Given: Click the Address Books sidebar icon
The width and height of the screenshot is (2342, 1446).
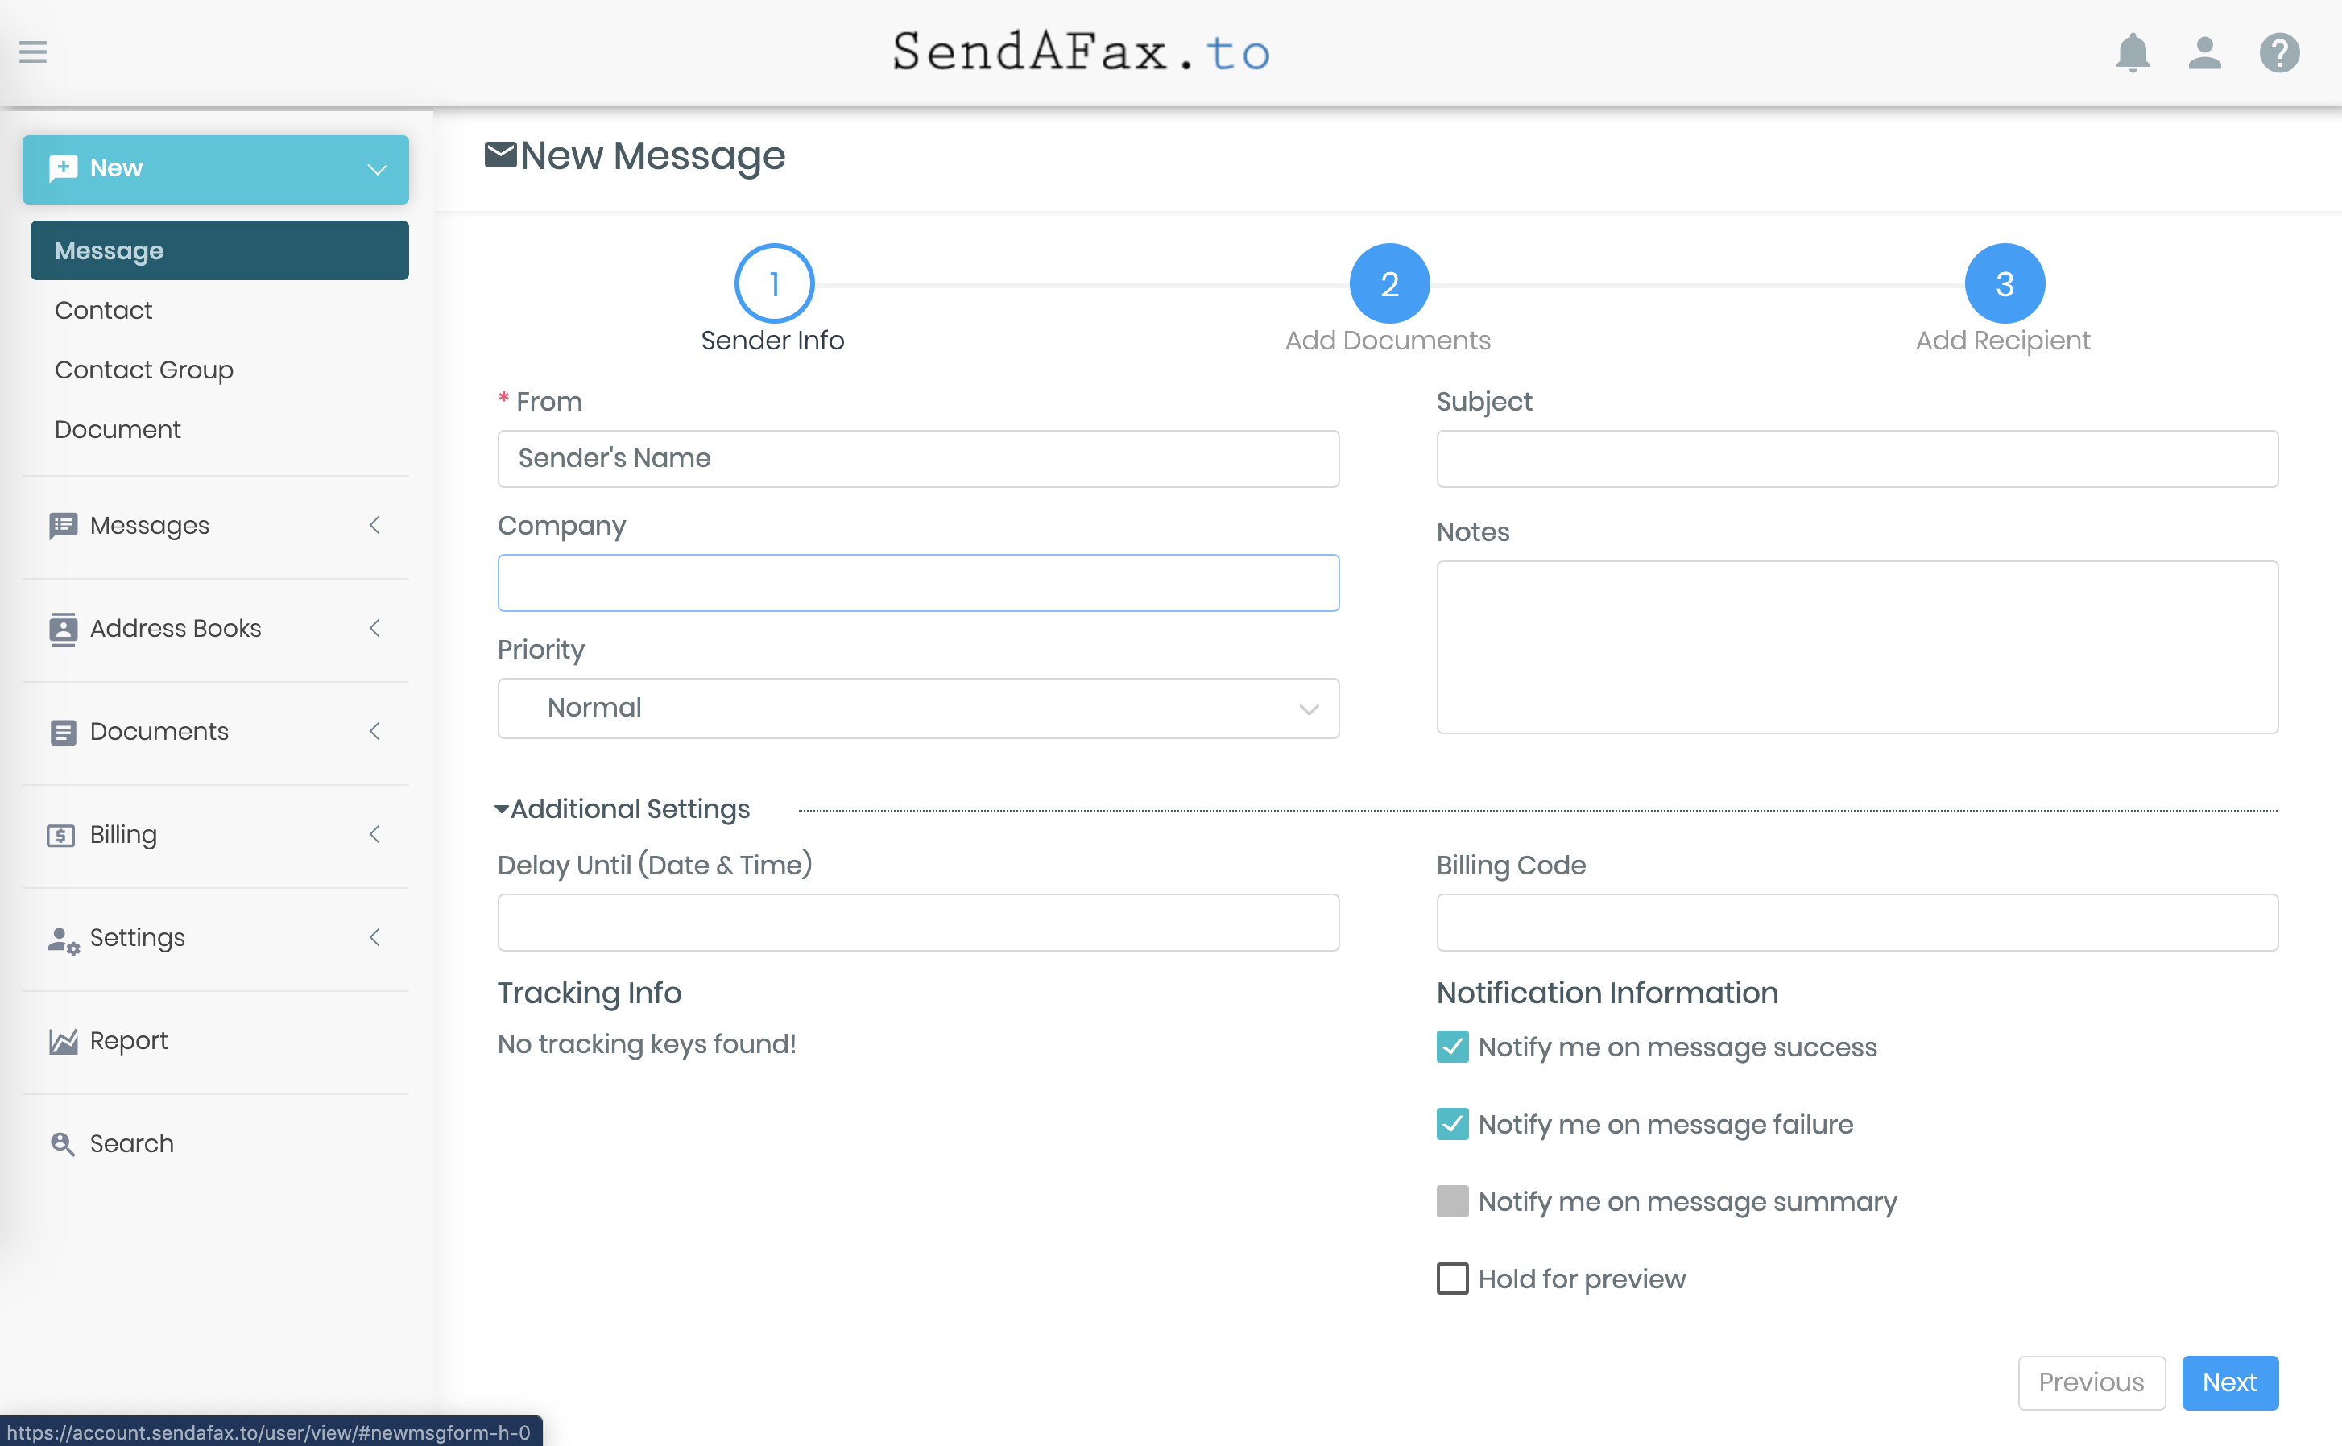Looking at the screenshot, I should tap(63, 630).
